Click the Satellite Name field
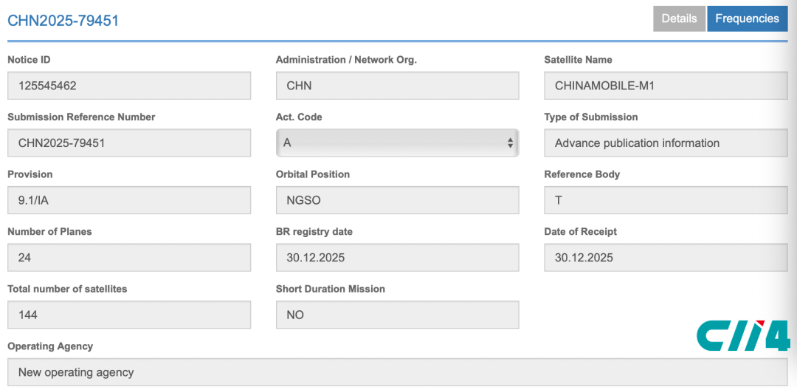 click(666, 86)
